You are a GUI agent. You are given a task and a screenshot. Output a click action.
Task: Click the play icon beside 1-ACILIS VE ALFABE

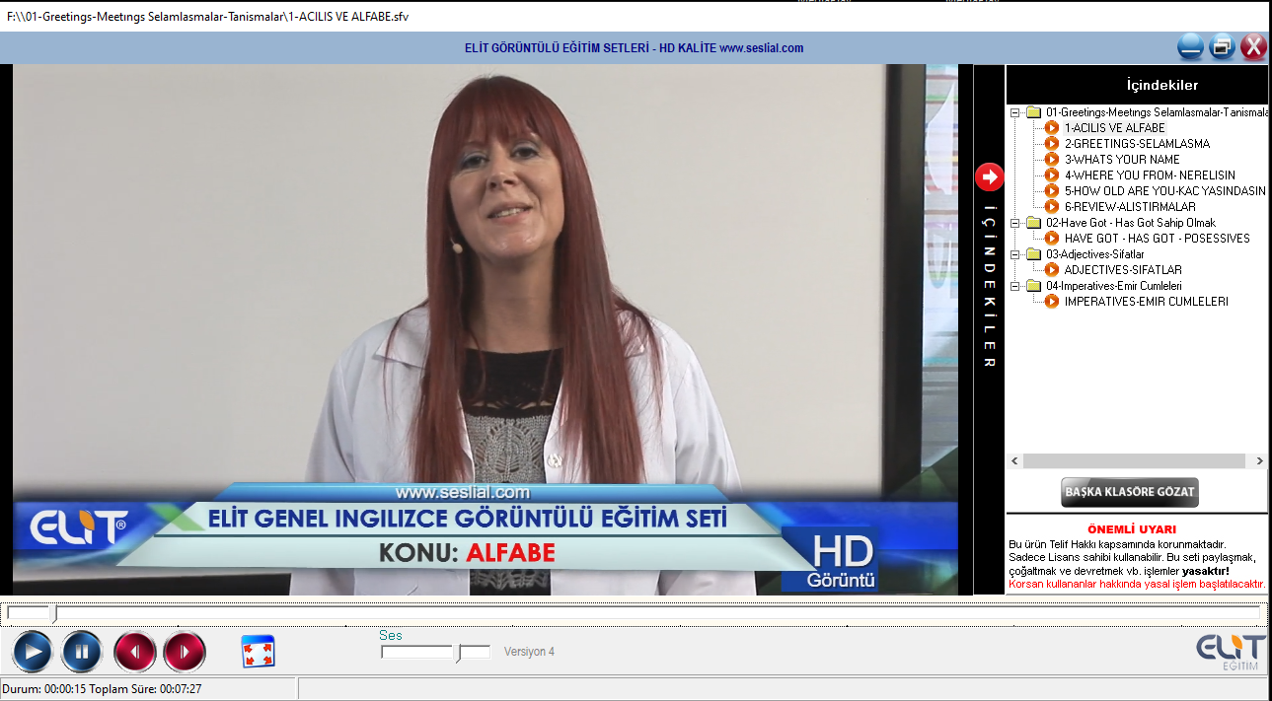coord(1052,128)
